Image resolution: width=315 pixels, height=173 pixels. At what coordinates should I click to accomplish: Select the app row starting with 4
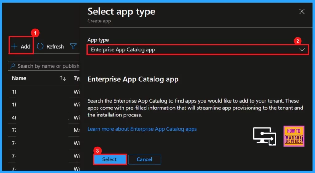pyautogui.click(x=44, y=117)
